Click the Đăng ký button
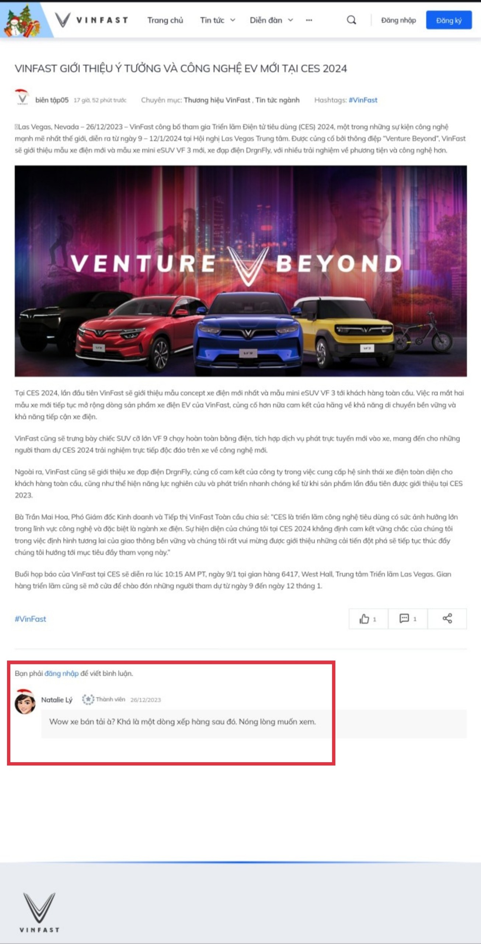This screenshot has width=481, height=944. point(449,20)
